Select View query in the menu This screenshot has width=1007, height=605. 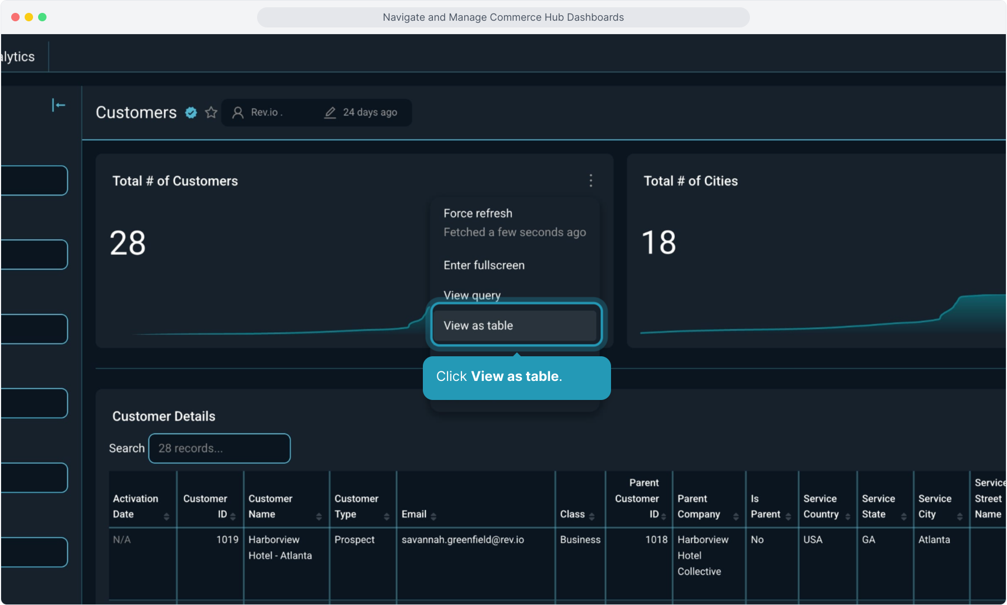(x=472, y=295)
